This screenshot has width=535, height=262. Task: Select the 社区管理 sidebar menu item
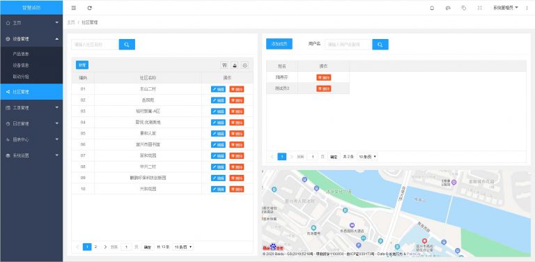[31, 92]
